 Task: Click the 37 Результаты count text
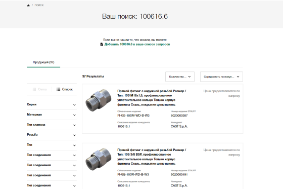[x=93, y=77]
